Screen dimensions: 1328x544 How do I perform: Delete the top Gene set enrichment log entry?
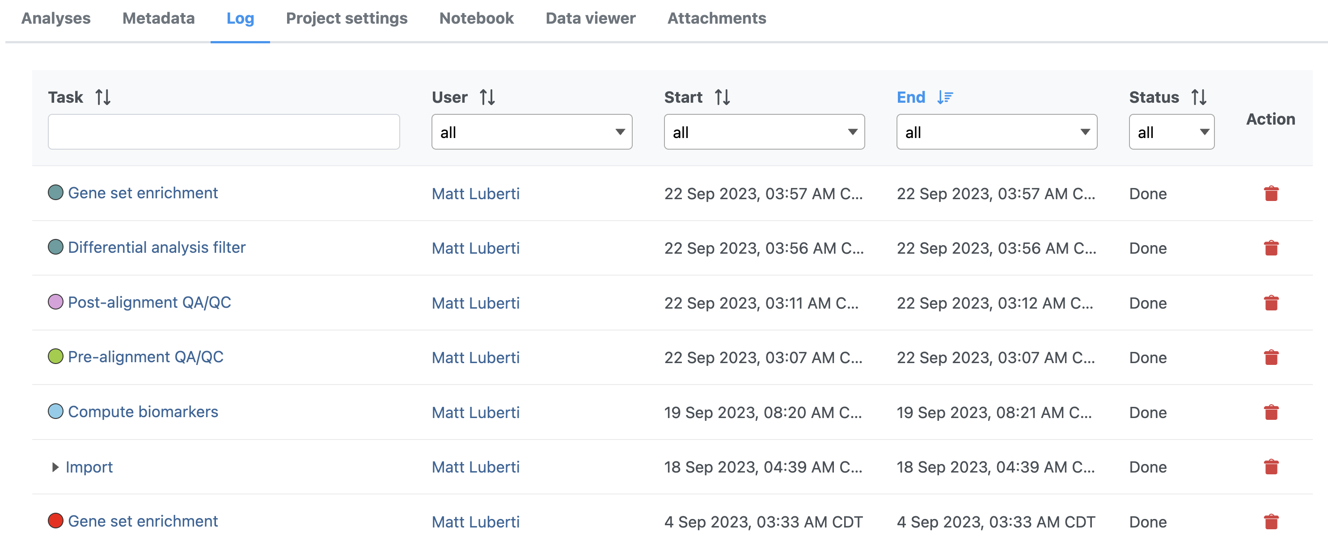pyautogui.click(x=1271, y=194)
